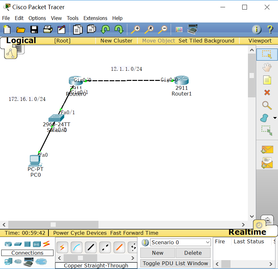Switch to the Realtime mode tab
Image resolution: width=278 pixels, height=269 pixels.
[247, 232]
